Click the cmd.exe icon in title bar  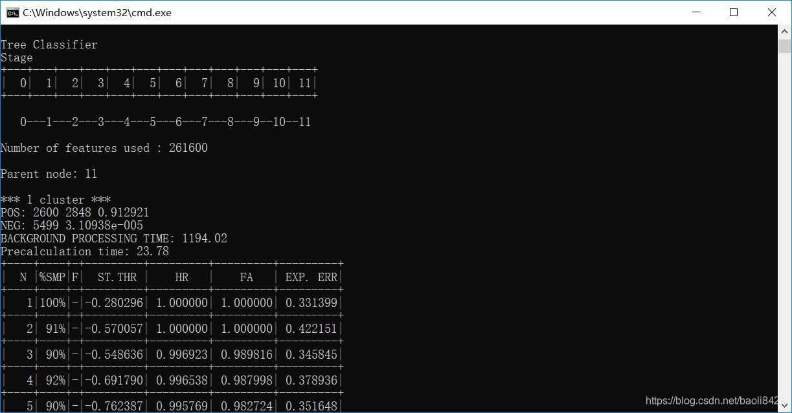(12, 12)
